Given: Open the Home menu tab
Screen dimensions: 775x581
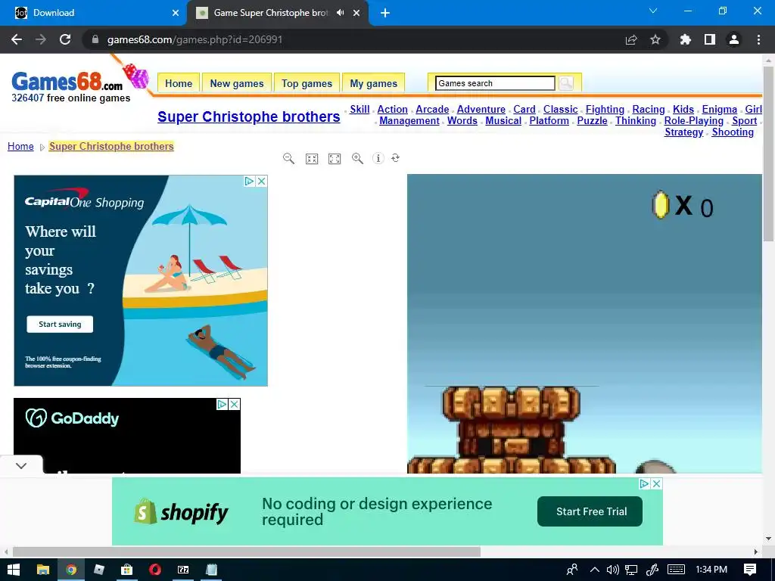Looking at the screenshot, I should 179,83.
